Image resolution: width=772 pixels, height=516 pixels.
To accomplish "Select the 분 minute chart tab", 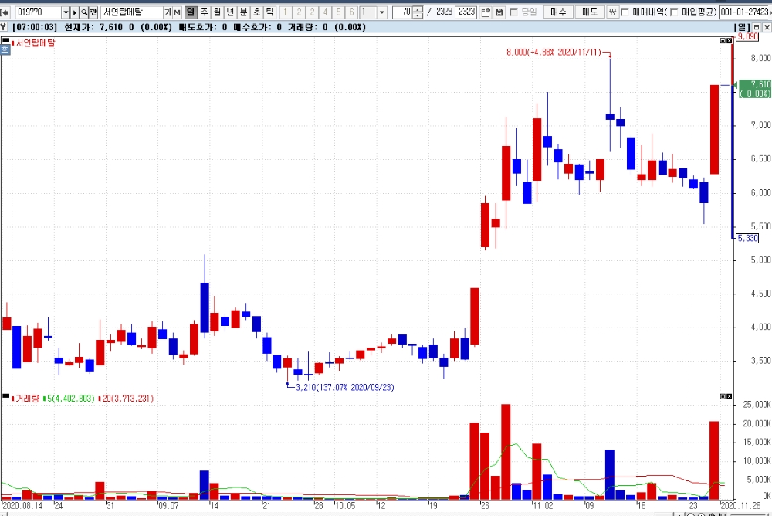I will tap(244, 12).
